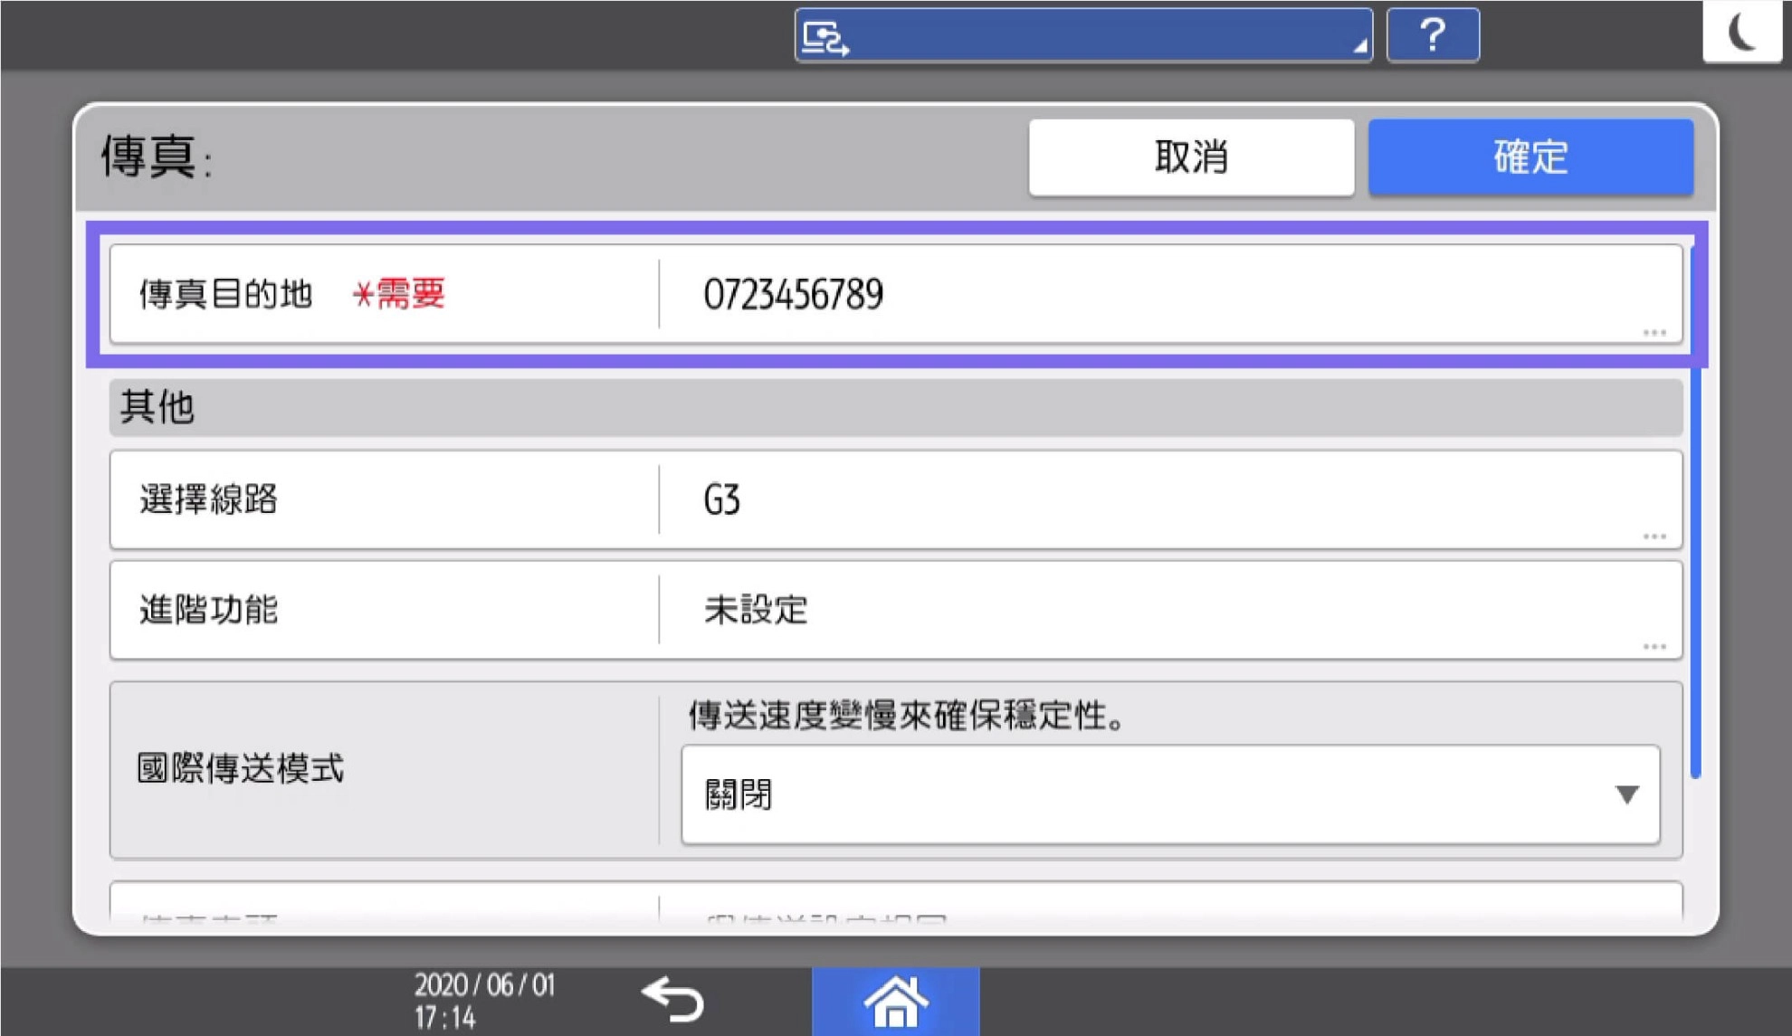Click the 國際傳送模式 label
This screenshot has width=1792, height=1036.
(x=240, y=769)
